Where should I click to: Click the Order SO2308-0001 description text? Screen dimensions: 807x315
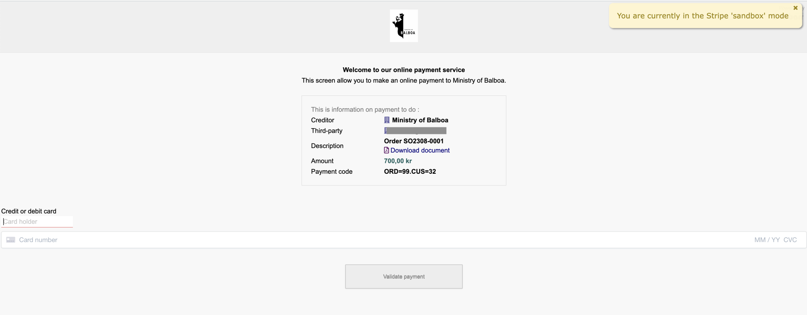click(414, 141)
